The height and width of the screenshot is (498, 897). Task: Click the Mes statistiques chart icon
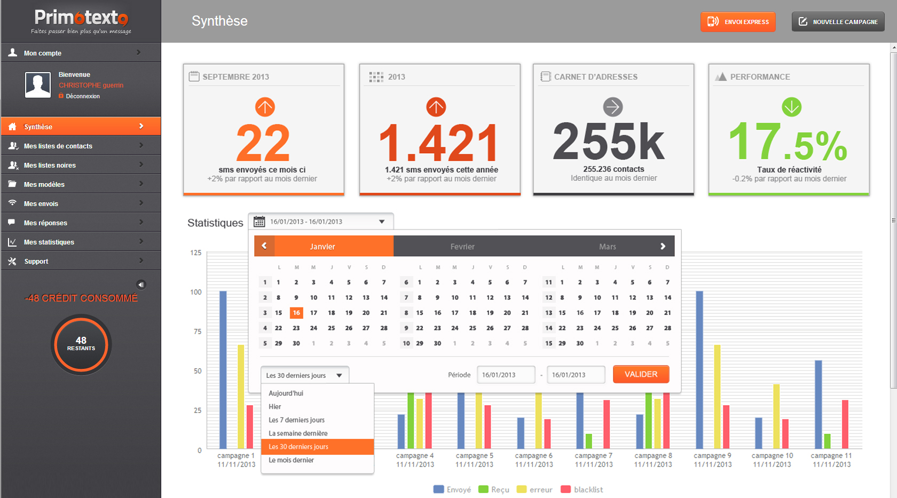pyautogui.click(x=12, y=242)
